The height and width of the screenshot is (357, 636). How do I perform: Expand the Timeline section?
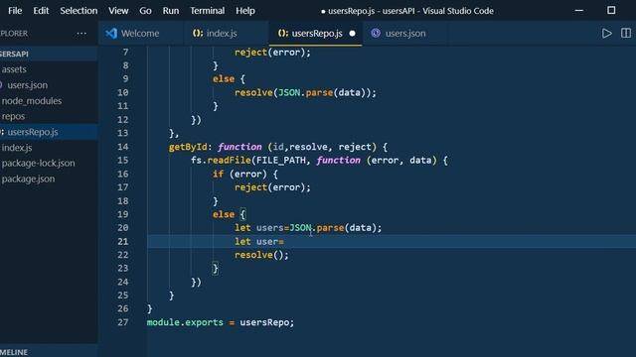(x=49, y=352)
